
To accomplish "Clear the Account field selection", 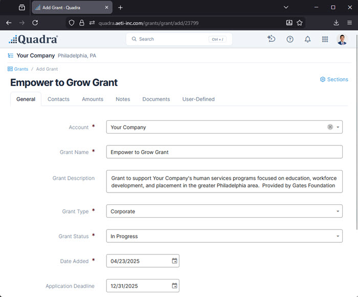I will pyautogui.click(x=330, y=127).
